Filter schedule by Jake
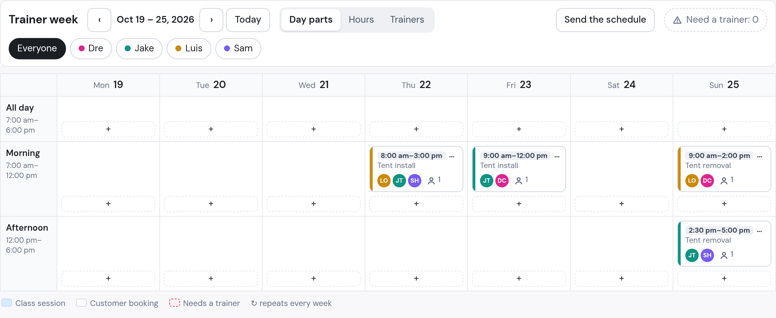 [139, 49]
